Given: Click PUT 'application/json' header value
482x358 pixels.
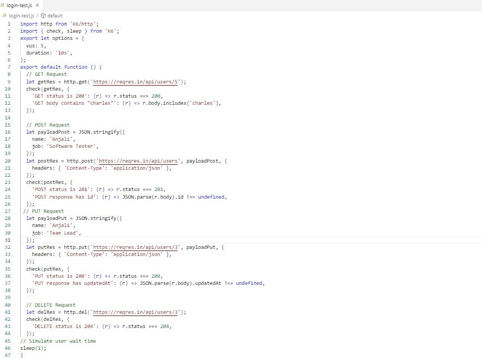Looking at the screenshot, I should point(137,254).
